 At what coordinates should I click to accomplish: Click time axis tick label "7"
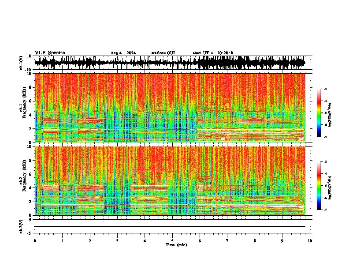(227, 241)
